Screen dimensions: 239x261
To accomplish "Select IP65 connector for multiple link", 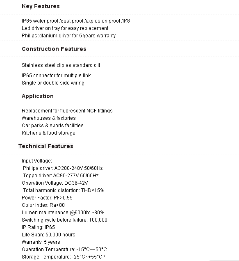I will (x=56, y=76).
